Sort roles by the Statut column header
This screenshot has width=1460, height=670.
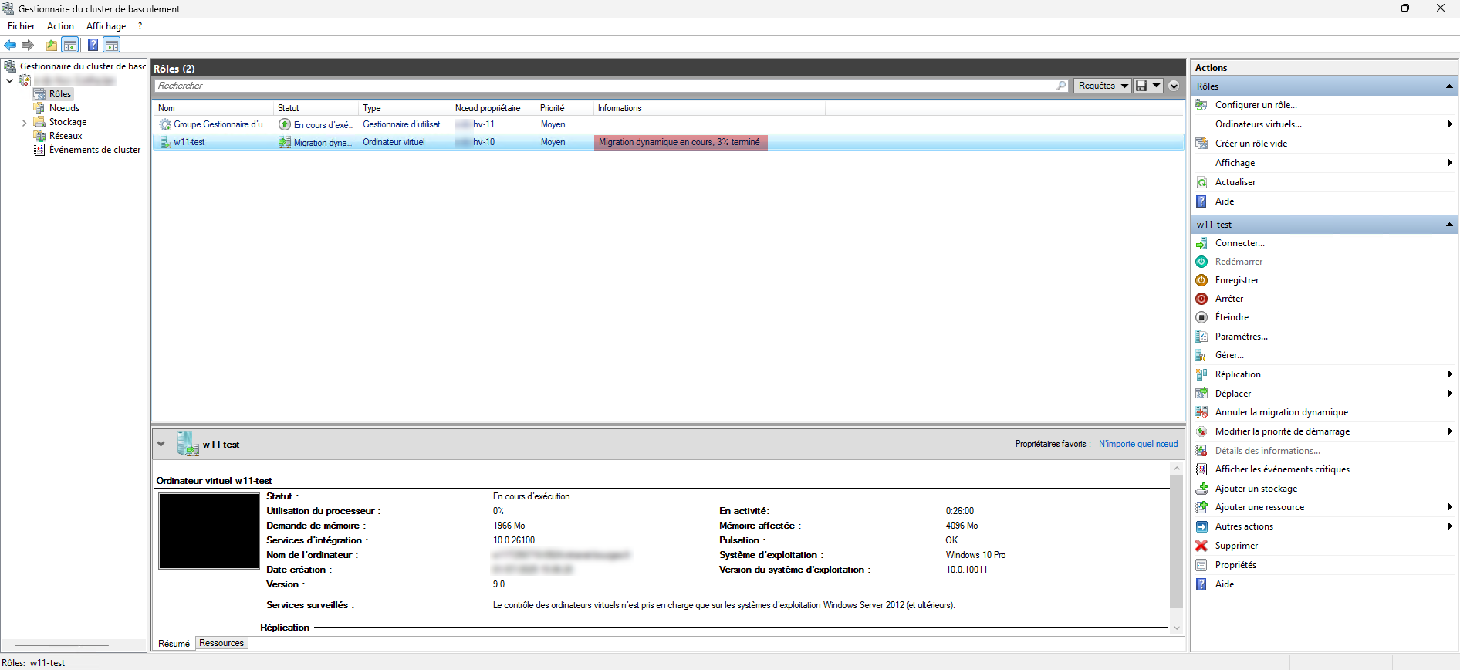289,108
